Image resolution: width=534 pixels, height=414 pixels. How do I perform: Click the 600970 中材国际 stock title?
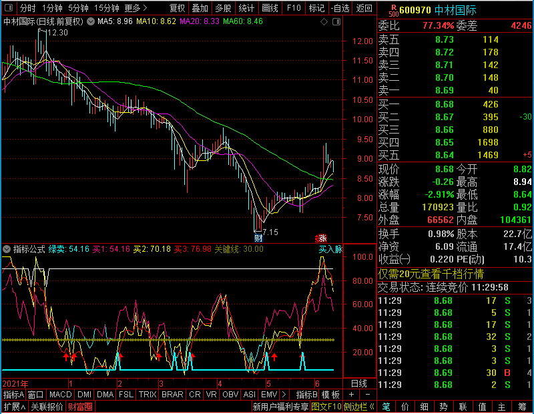point(438,10)
